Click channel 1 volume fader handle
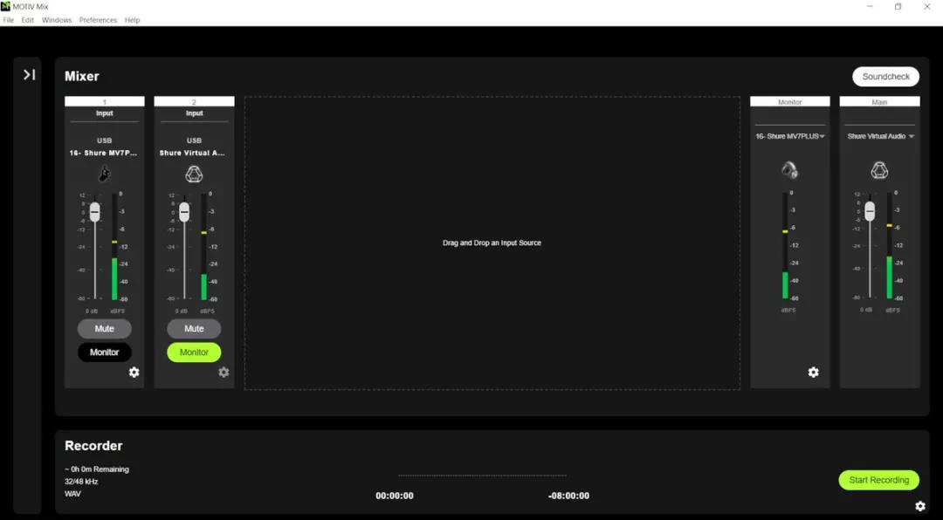943x520 pixels. 95,212
